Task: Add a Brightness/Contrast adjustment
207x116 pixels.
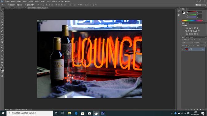Action: tap(187, 28)
